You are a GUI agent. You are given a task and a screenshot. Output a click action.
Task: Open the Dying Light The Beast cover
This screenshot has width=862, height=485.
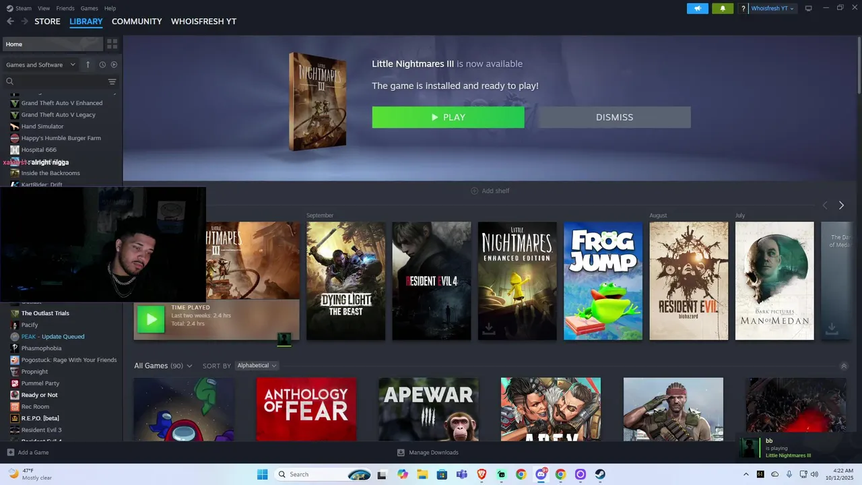[x=346, y=281]
